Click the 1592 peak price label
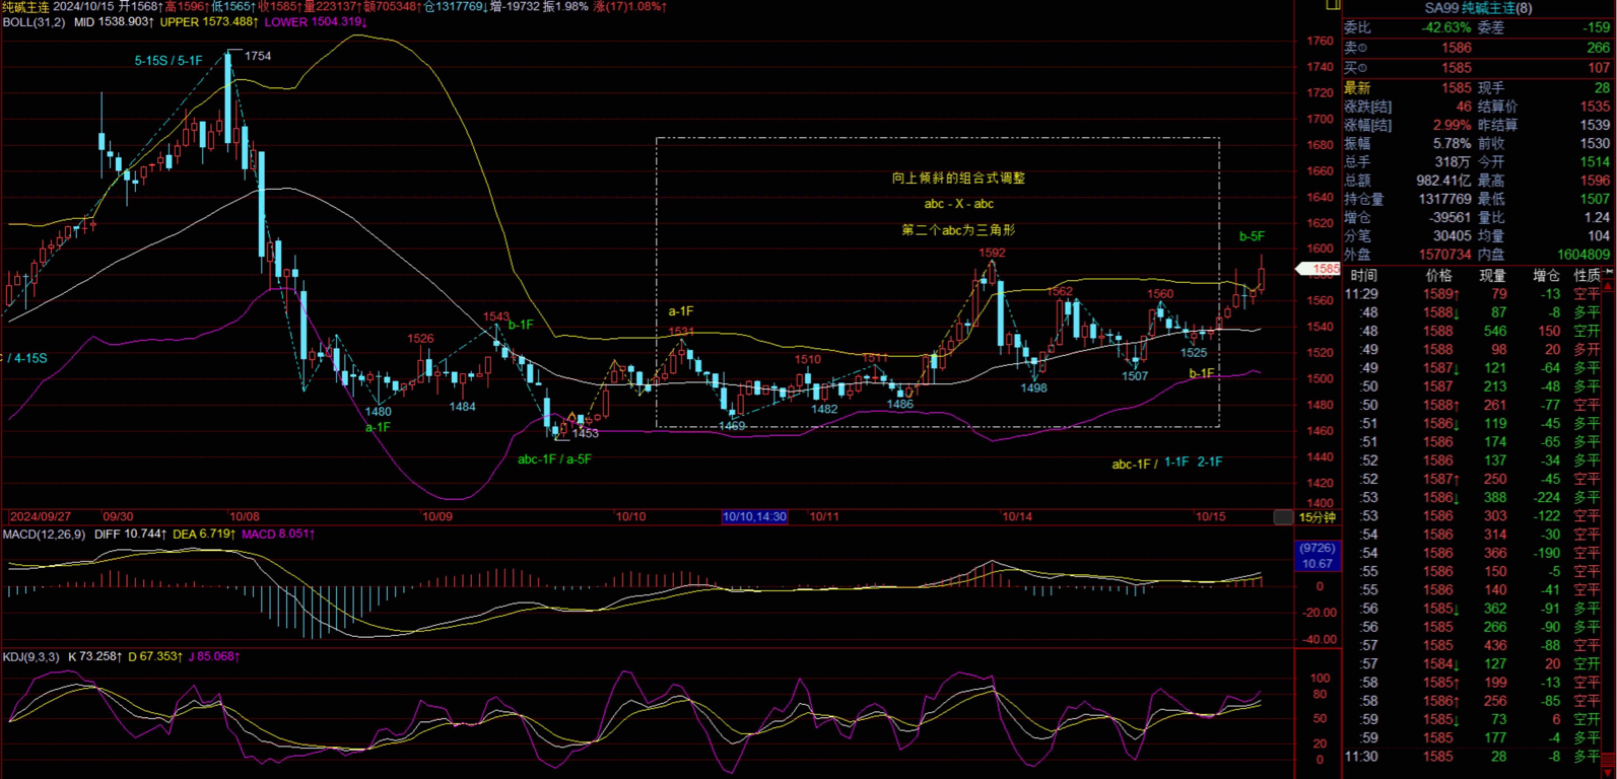The image size is (1617, 779). 992,253
